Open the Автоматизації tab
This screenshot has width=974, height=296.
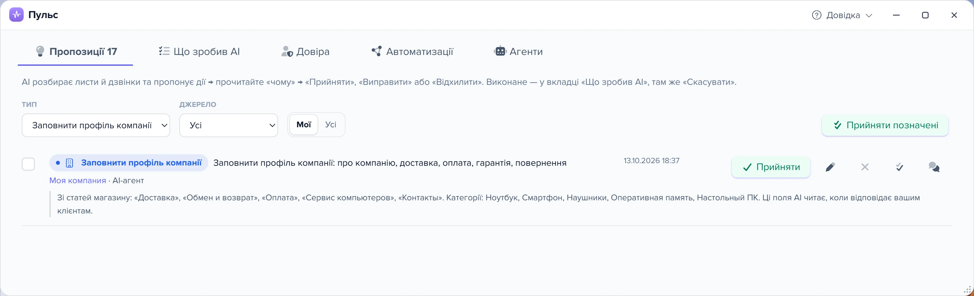point(412,51)
